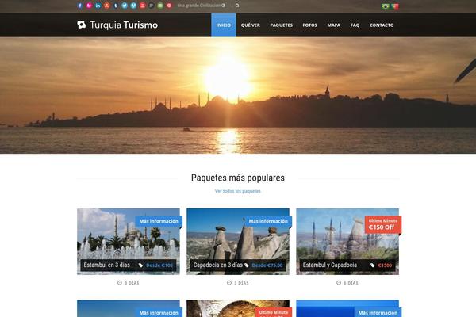Open the Tumblr social icon
476x317 pixels.
(116, 6)
